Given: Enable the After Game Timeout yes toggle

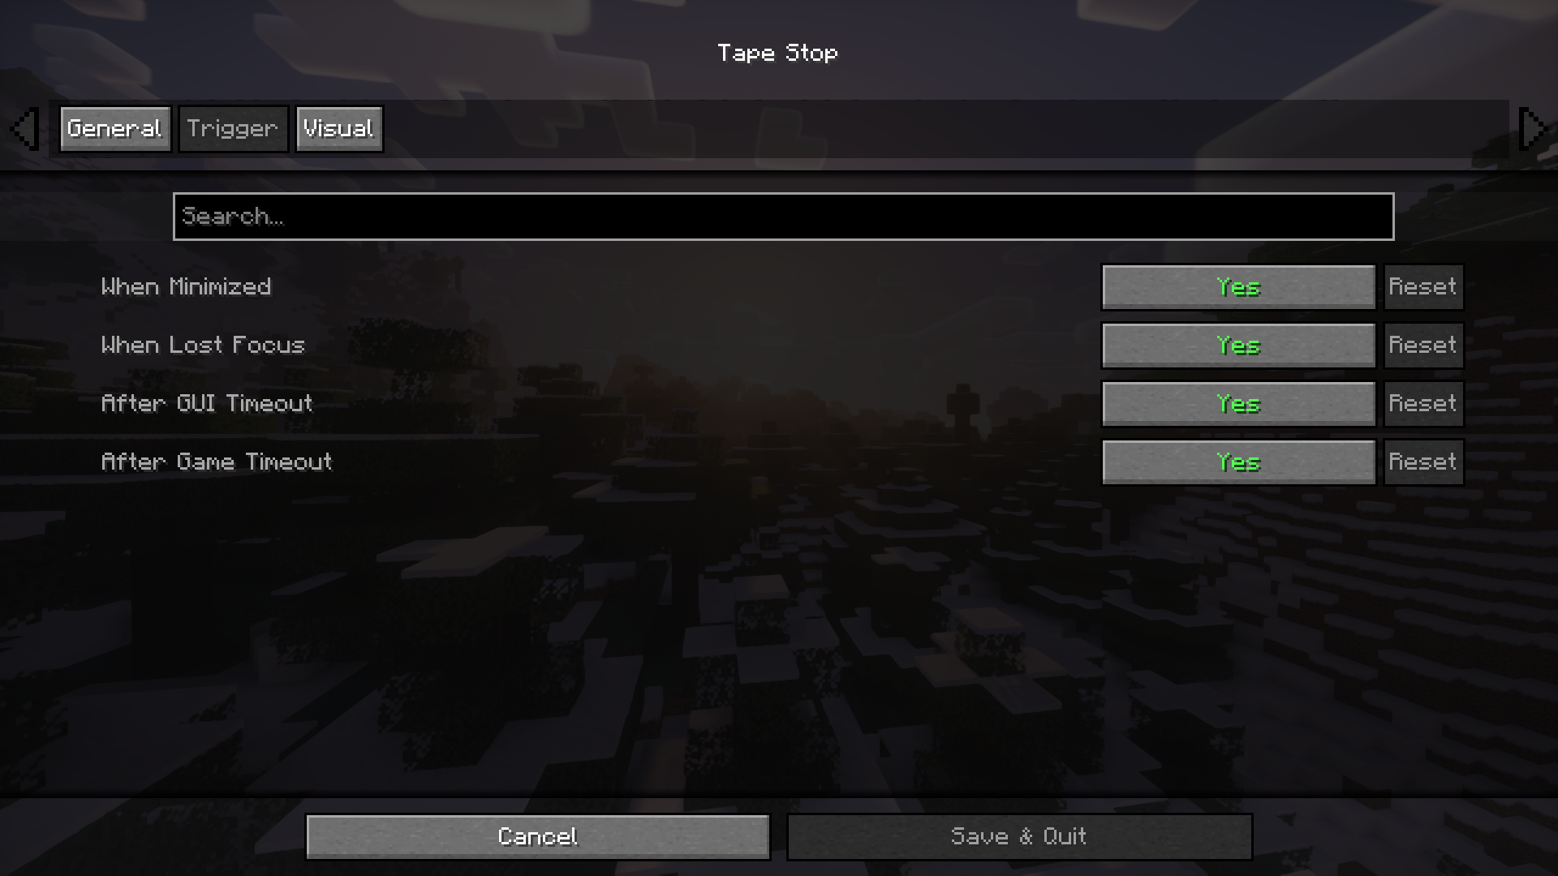Looking at the screenshot, I should pyautogui.click(x=1238, y=462).
